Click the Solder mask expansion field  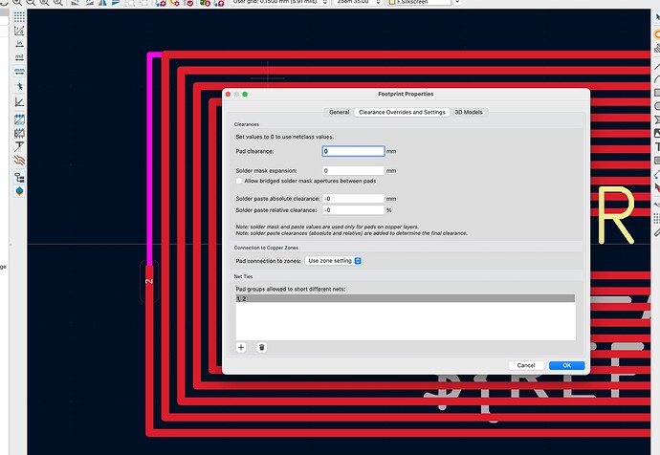pyautogui.click(x=353, y=170)
